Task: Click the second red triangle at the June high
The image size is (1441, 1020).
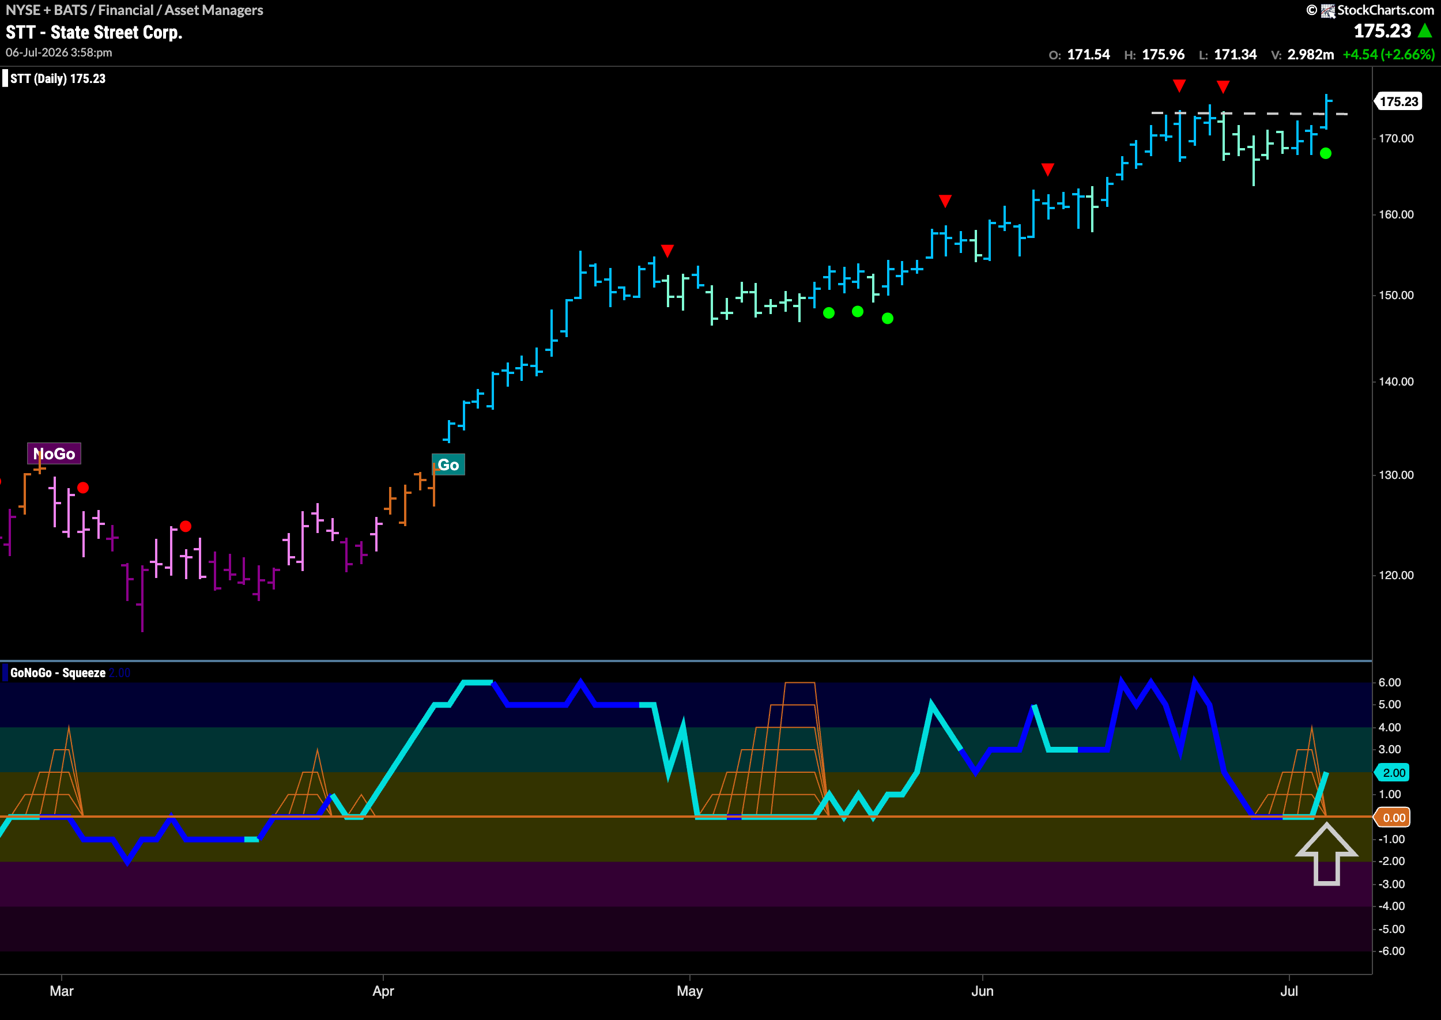Action: click(x=1223, y=86)
